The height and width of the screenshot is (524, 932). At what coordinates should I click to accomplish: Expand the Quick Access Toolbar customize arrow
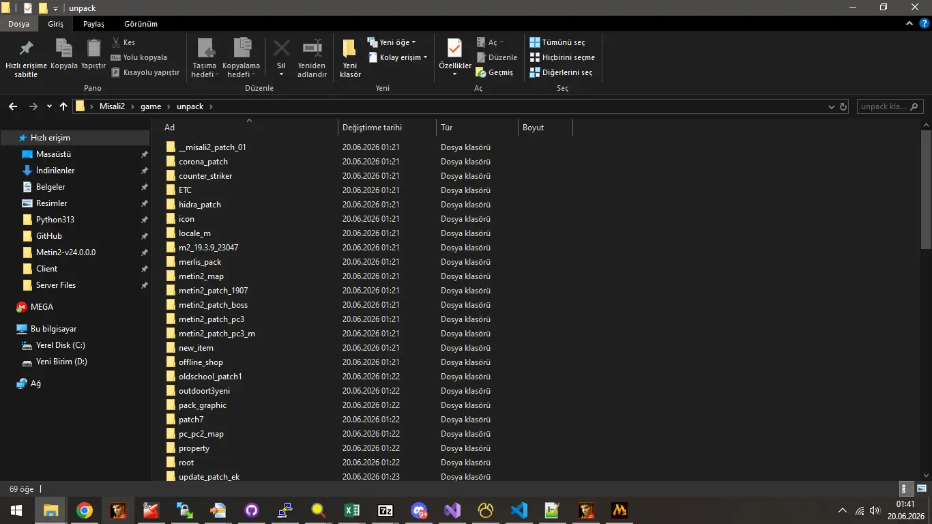[x=55, y=8]
